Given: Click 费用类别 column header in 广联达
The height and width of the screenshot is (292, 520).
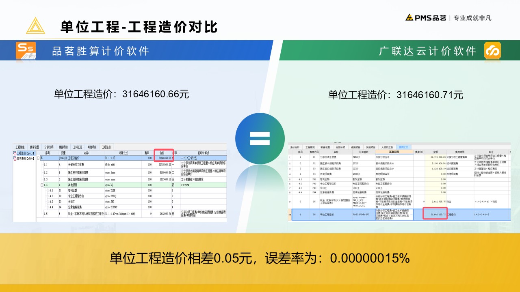Looking at the screenshot, I should [460, 152].
